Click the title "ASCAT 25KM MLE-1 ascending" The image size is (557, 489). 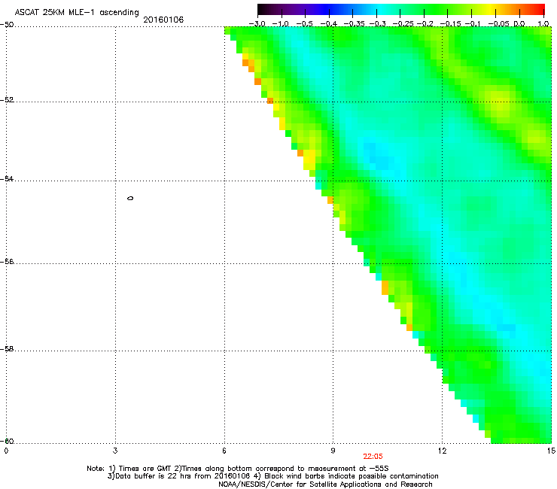point(77,13)
